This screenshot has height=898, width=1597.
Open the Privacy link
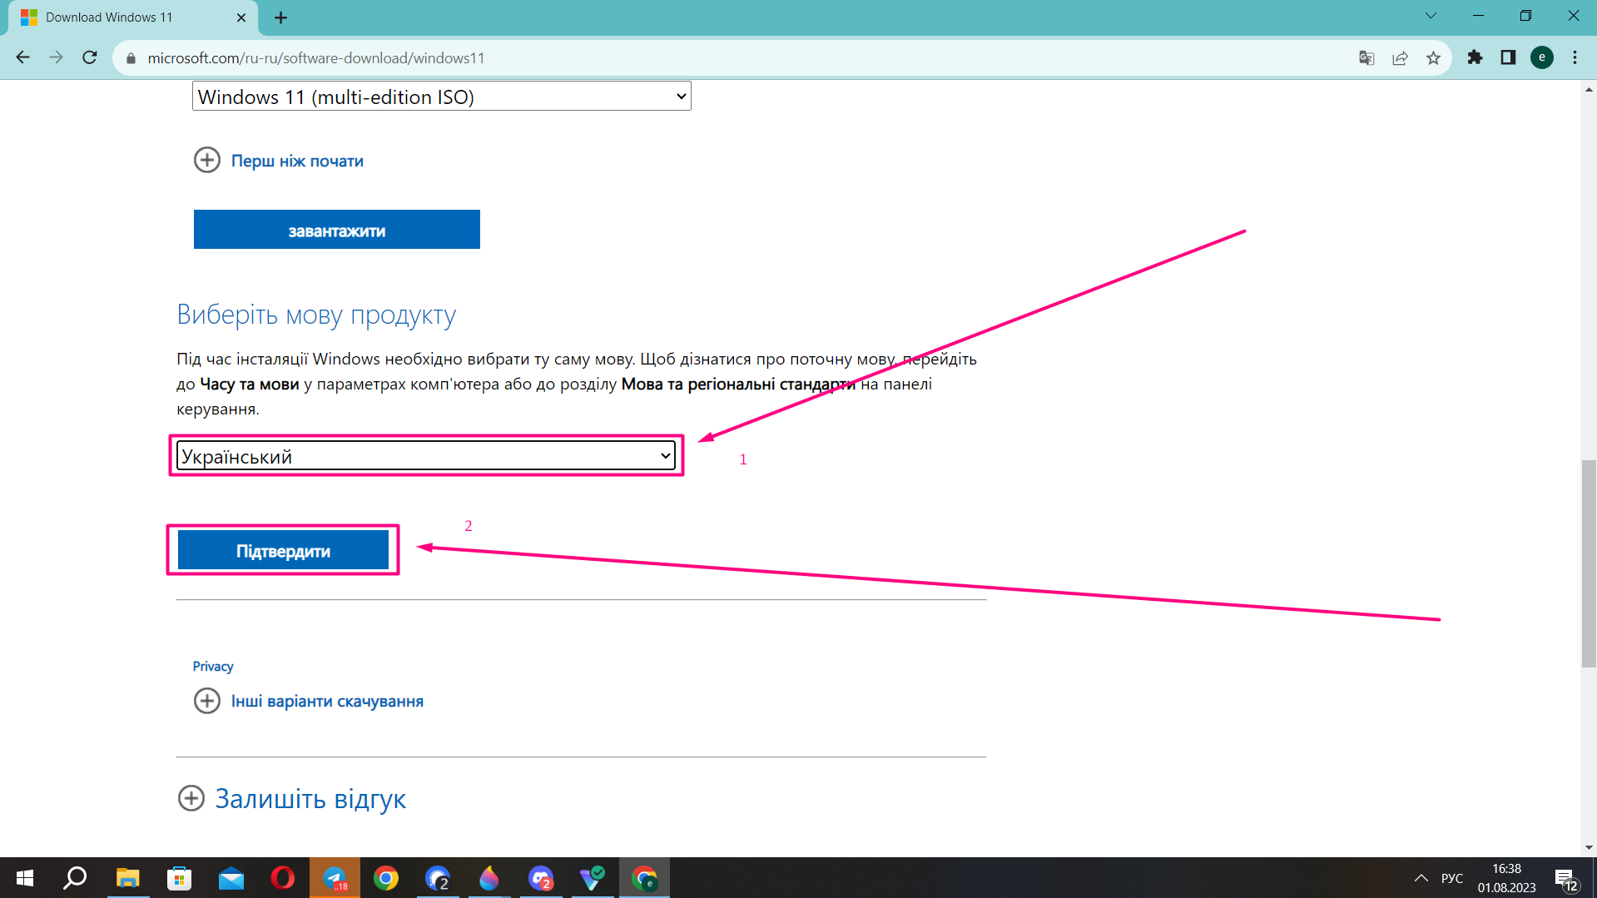click(x=213, y=667)
